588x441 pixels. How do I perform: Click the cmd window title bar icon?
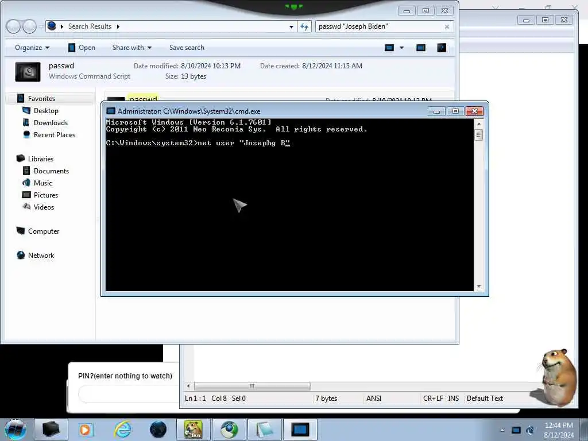tap(111, 111)
